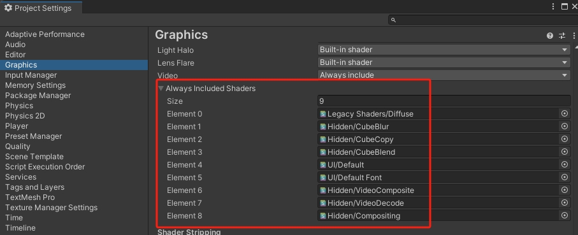Viewport: 578px width, 235px height.
Task: Open Tags and Layers settings
Action: pyautogui.click(x=34, y=187)
